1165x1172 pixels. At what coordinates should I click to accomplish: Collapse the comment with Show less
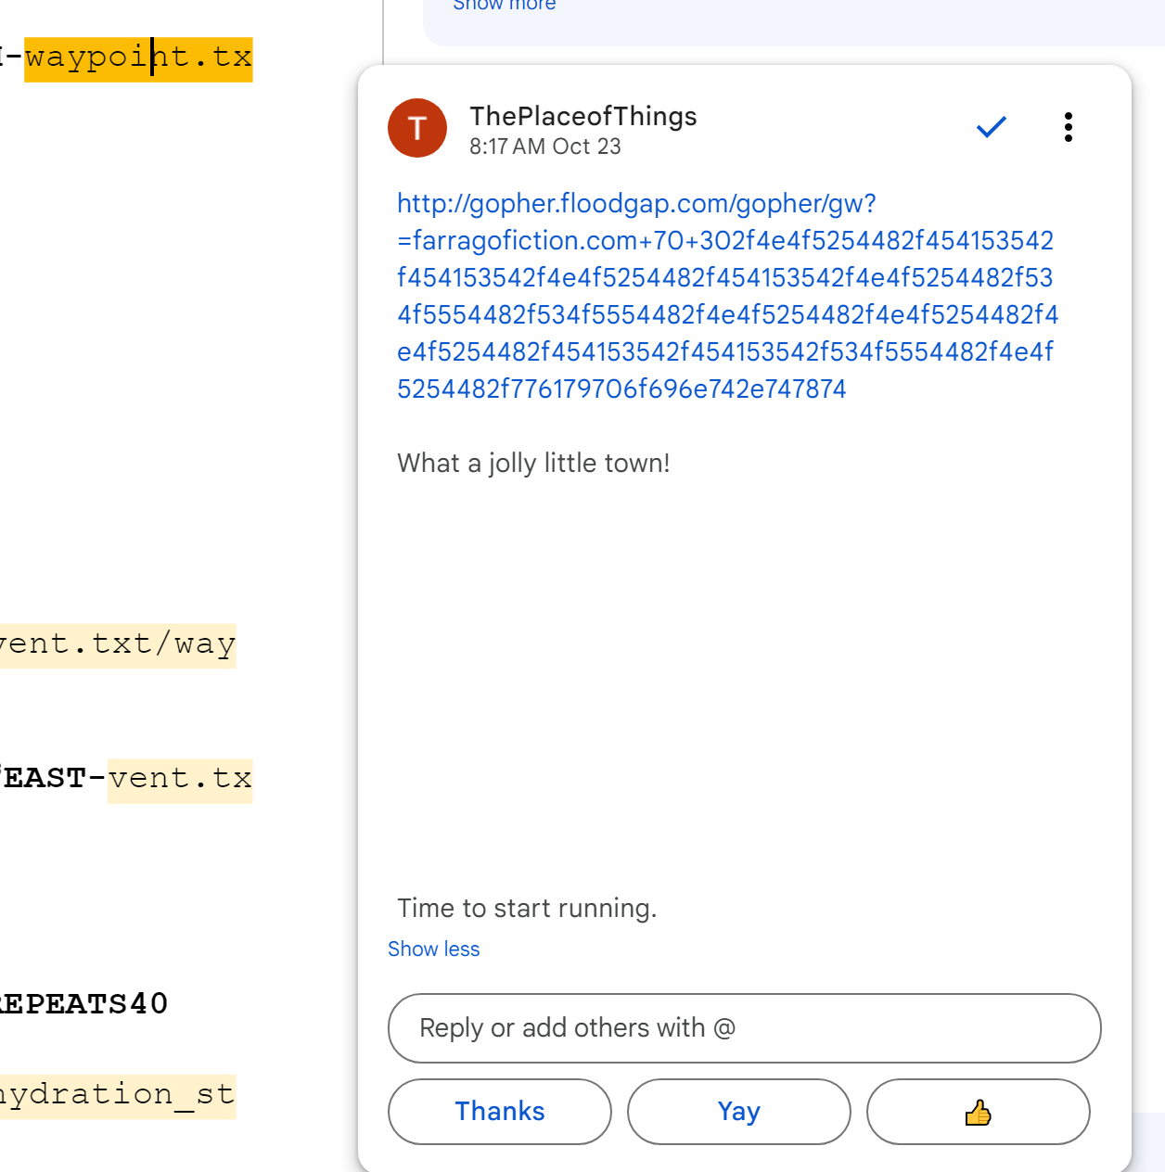(433, 949)
